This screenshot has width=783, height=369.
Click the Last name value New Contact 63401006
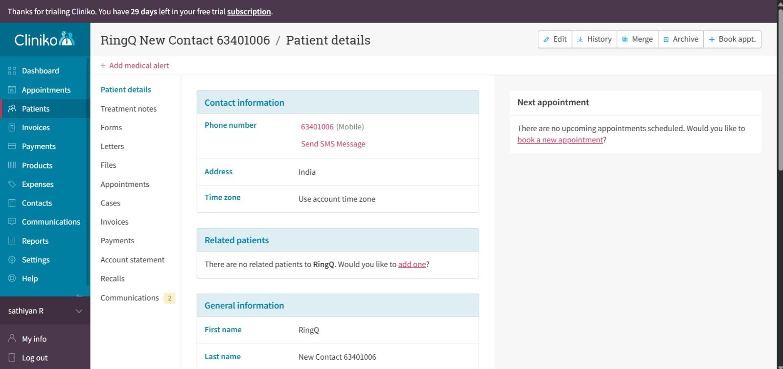(x=338, y=357)
